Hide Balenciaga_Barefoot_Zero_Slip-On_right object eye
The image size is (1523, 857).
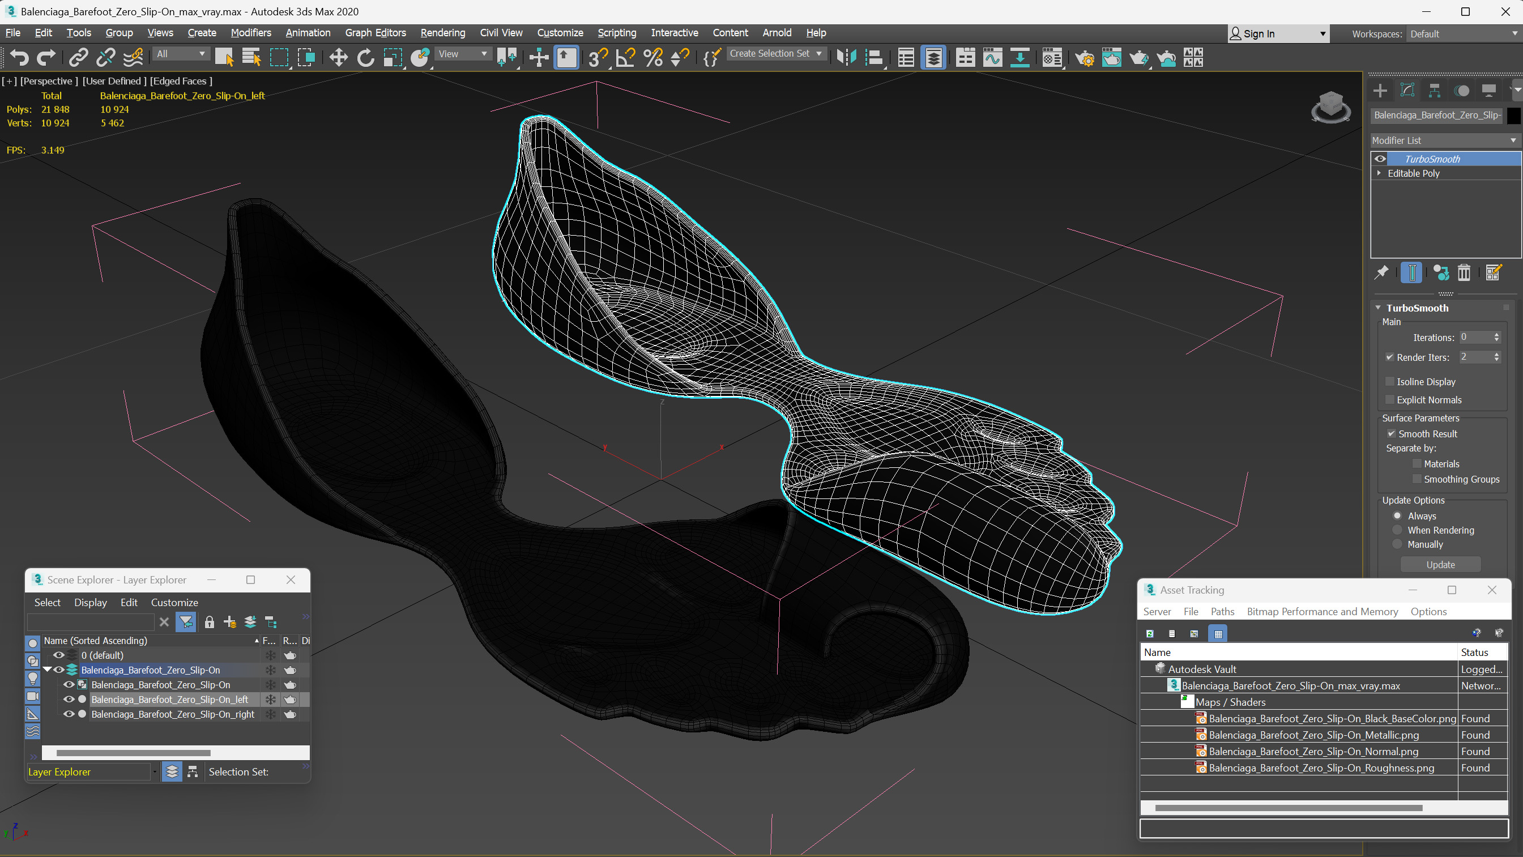pyautogui.click(x=69, y=714)
